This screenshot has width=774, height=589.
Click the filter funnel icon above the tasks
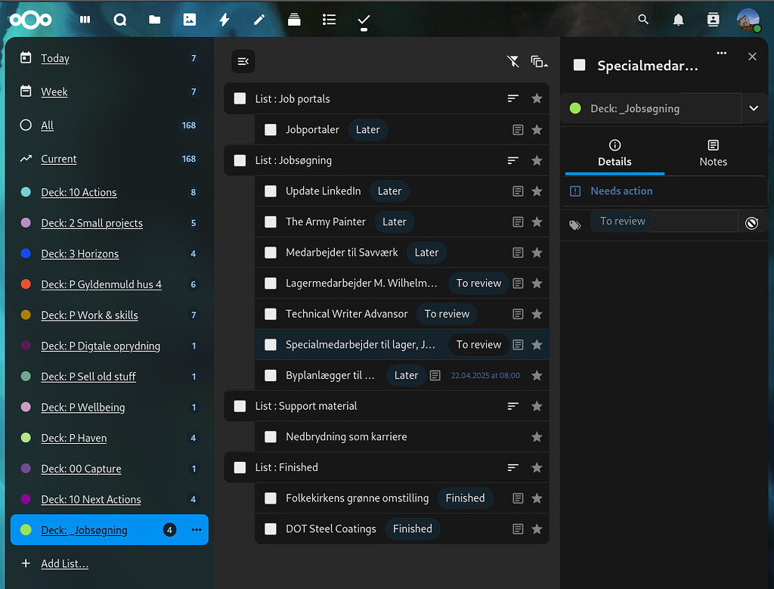coord(513,61)
